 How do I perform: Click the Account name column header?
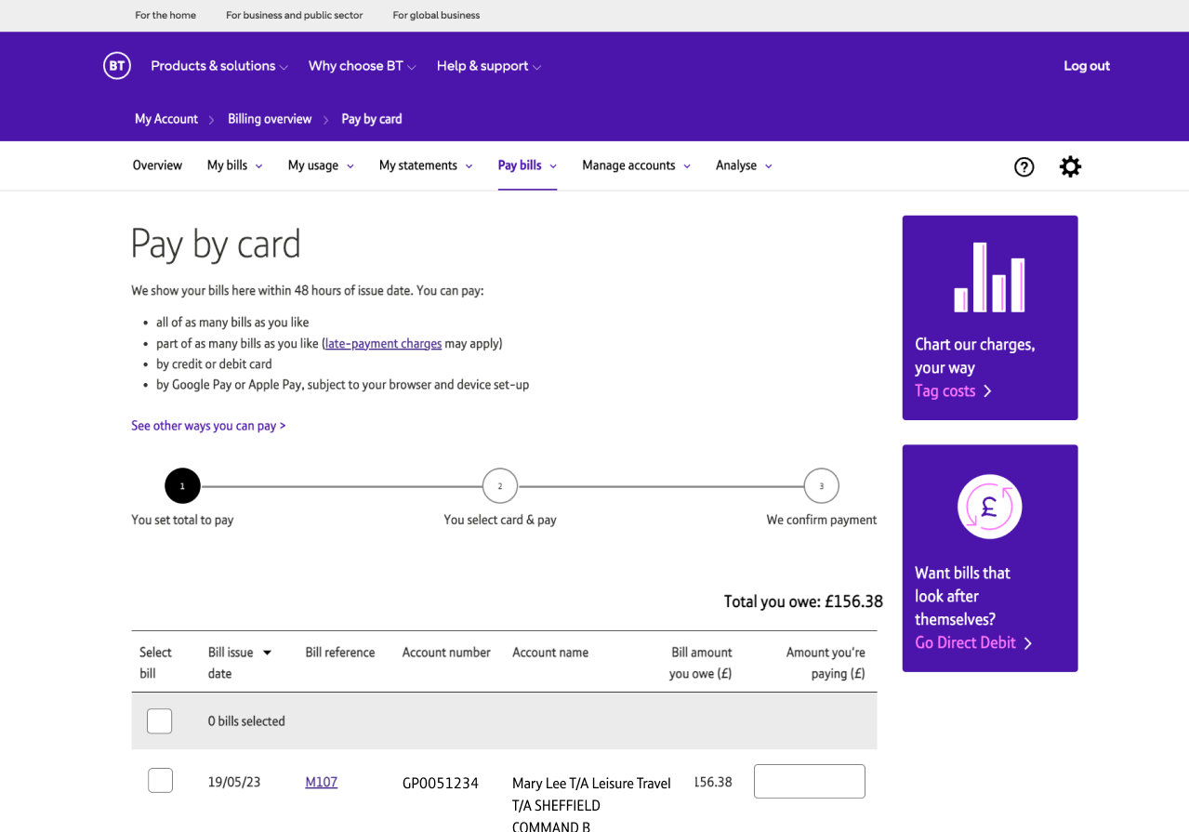pyautogui.click(x=550, y=653)
